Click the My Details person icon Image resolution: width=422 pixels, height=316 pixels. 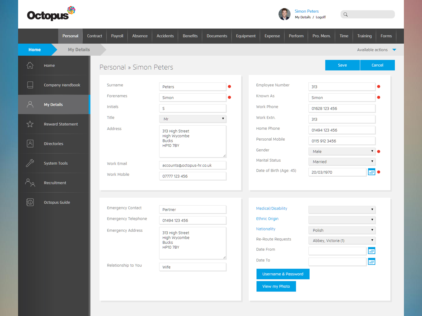30,105
